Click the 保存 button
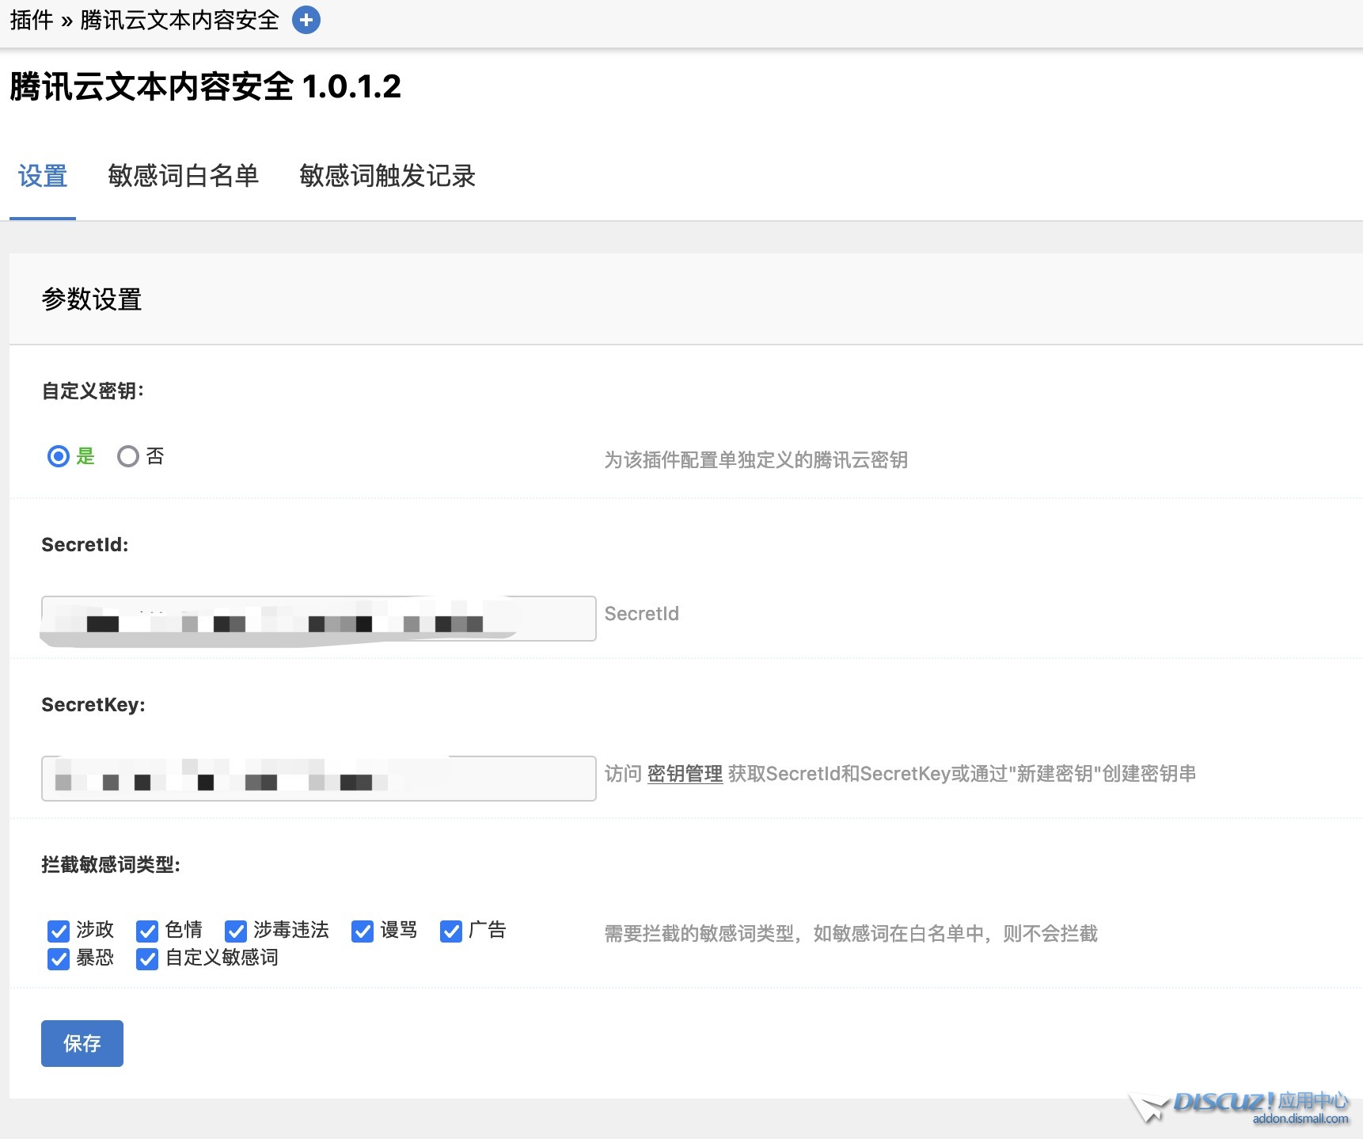The height and width of the screenshot is (1139, 1363). tap(82, 1043)
